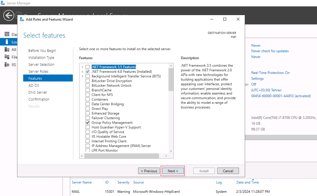Sort events by ID column

tap(107, 182)
